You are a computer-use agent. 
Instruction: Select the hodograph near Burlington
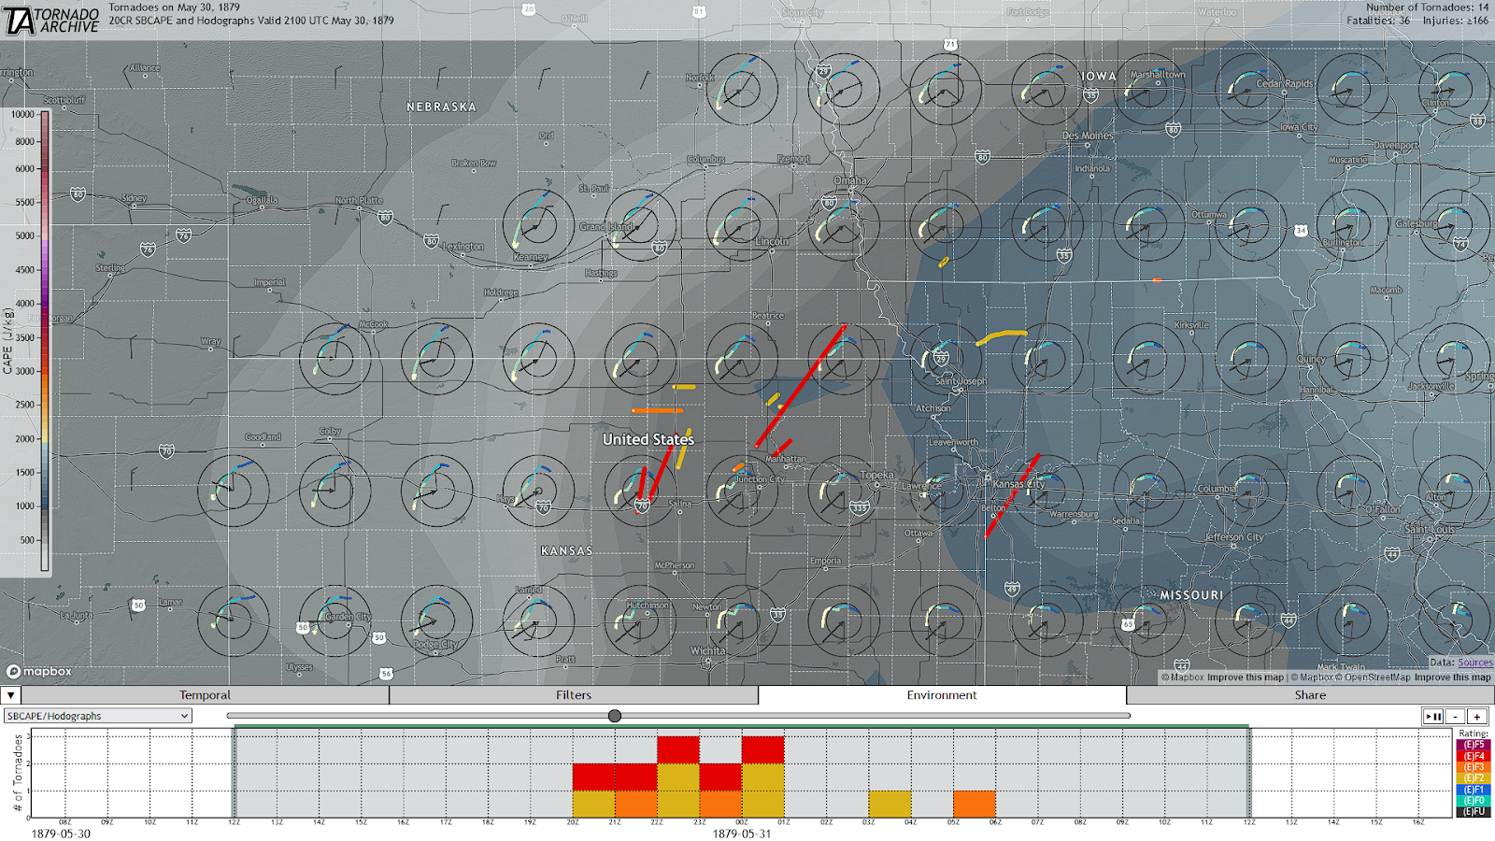pyautogui.click(x=1352, y=225)
